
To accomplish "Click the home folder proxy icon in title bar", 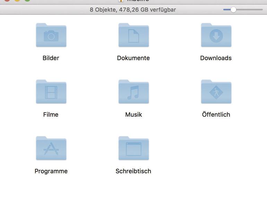I will pos(121,1).
